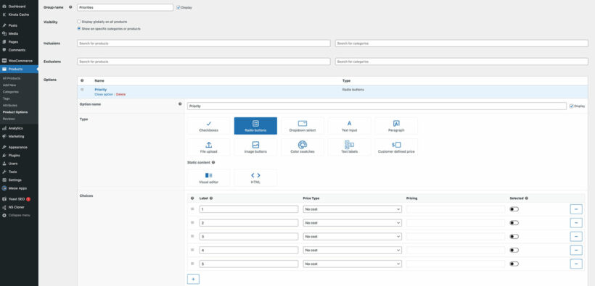Click the Label column help icon

point(211,198)
